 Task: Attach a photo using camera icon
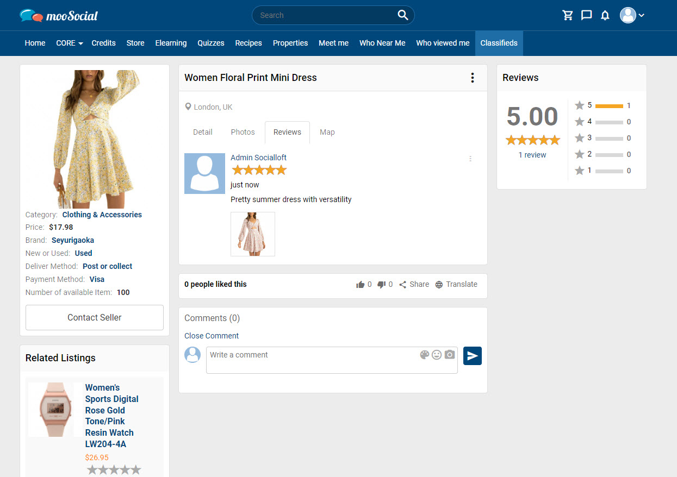pyautogui.click(x=450, y=355)
